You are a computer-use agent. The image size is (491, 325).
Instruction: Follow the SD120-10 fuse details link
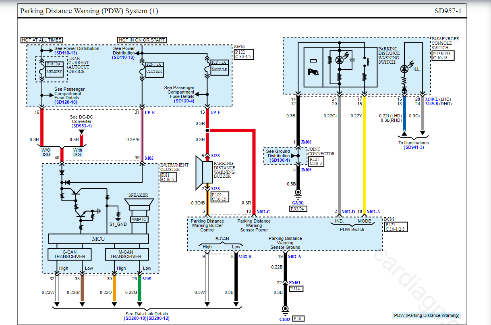tap(66, 102)
